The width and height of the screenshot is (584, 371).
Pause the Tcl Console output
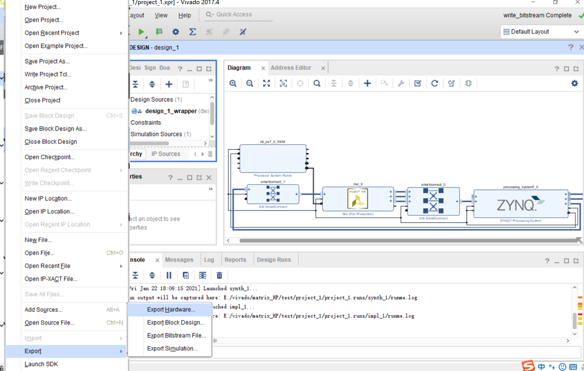(x=169, y=275)
